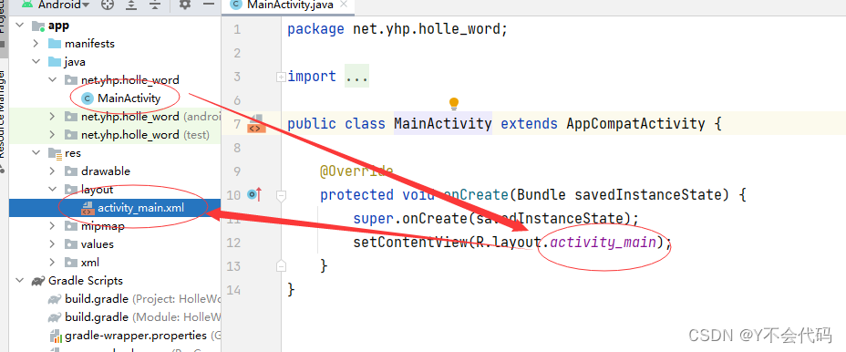
Task: Click the Bundle savedInstanceState parameter
Action: (620, 195)
